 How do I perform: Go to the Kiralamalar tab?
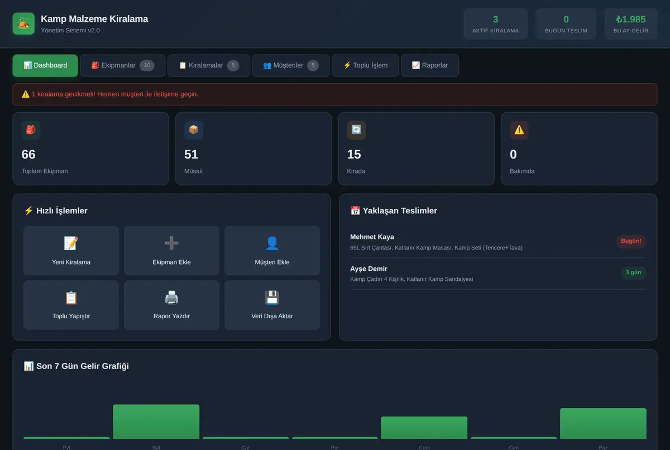point(209,65)
